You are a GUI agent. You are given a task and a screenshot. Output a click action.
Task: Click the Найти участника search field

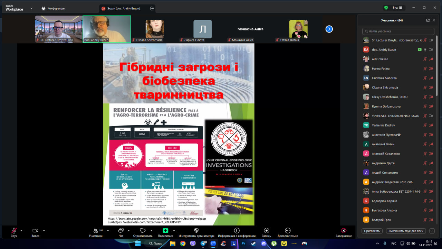coord(399,31)
